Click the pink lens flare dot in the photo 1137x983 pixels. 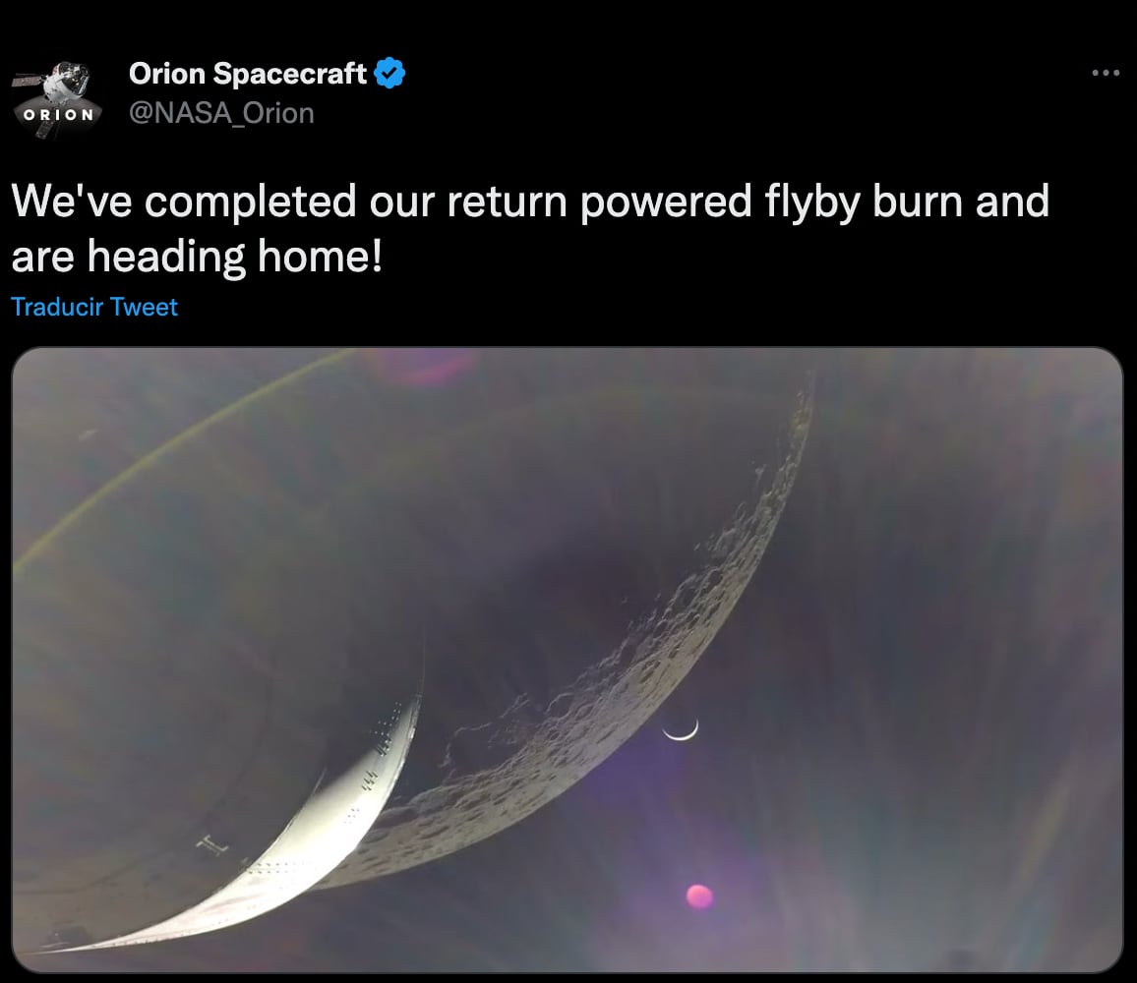coord(699,896)
